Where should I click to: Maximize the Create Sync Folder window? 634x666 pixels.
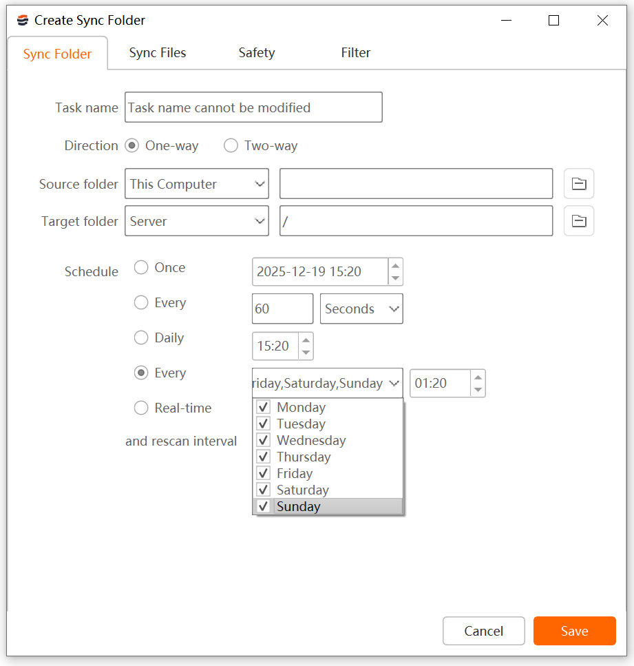[x=553, y=21]
